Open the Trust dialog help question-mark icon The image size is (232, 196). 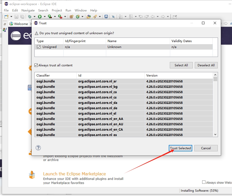38,148
